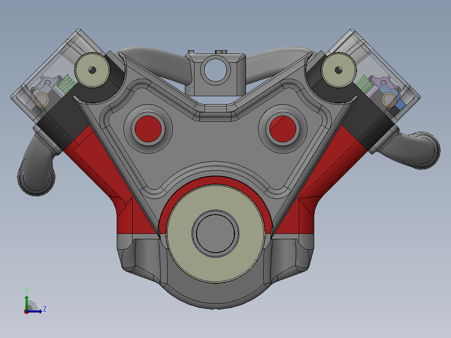Select the tan ring in left valve cover
Viewport: 451px width, 338px height.
point(42,100)
